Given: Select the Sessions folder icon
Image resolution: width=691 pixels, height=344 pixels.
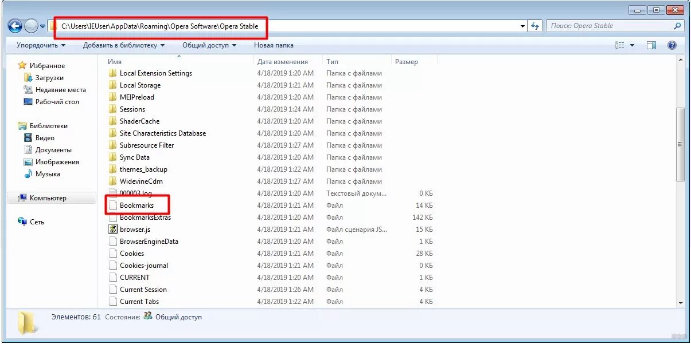Looking at the screenshot, I should tap(112, 109).
